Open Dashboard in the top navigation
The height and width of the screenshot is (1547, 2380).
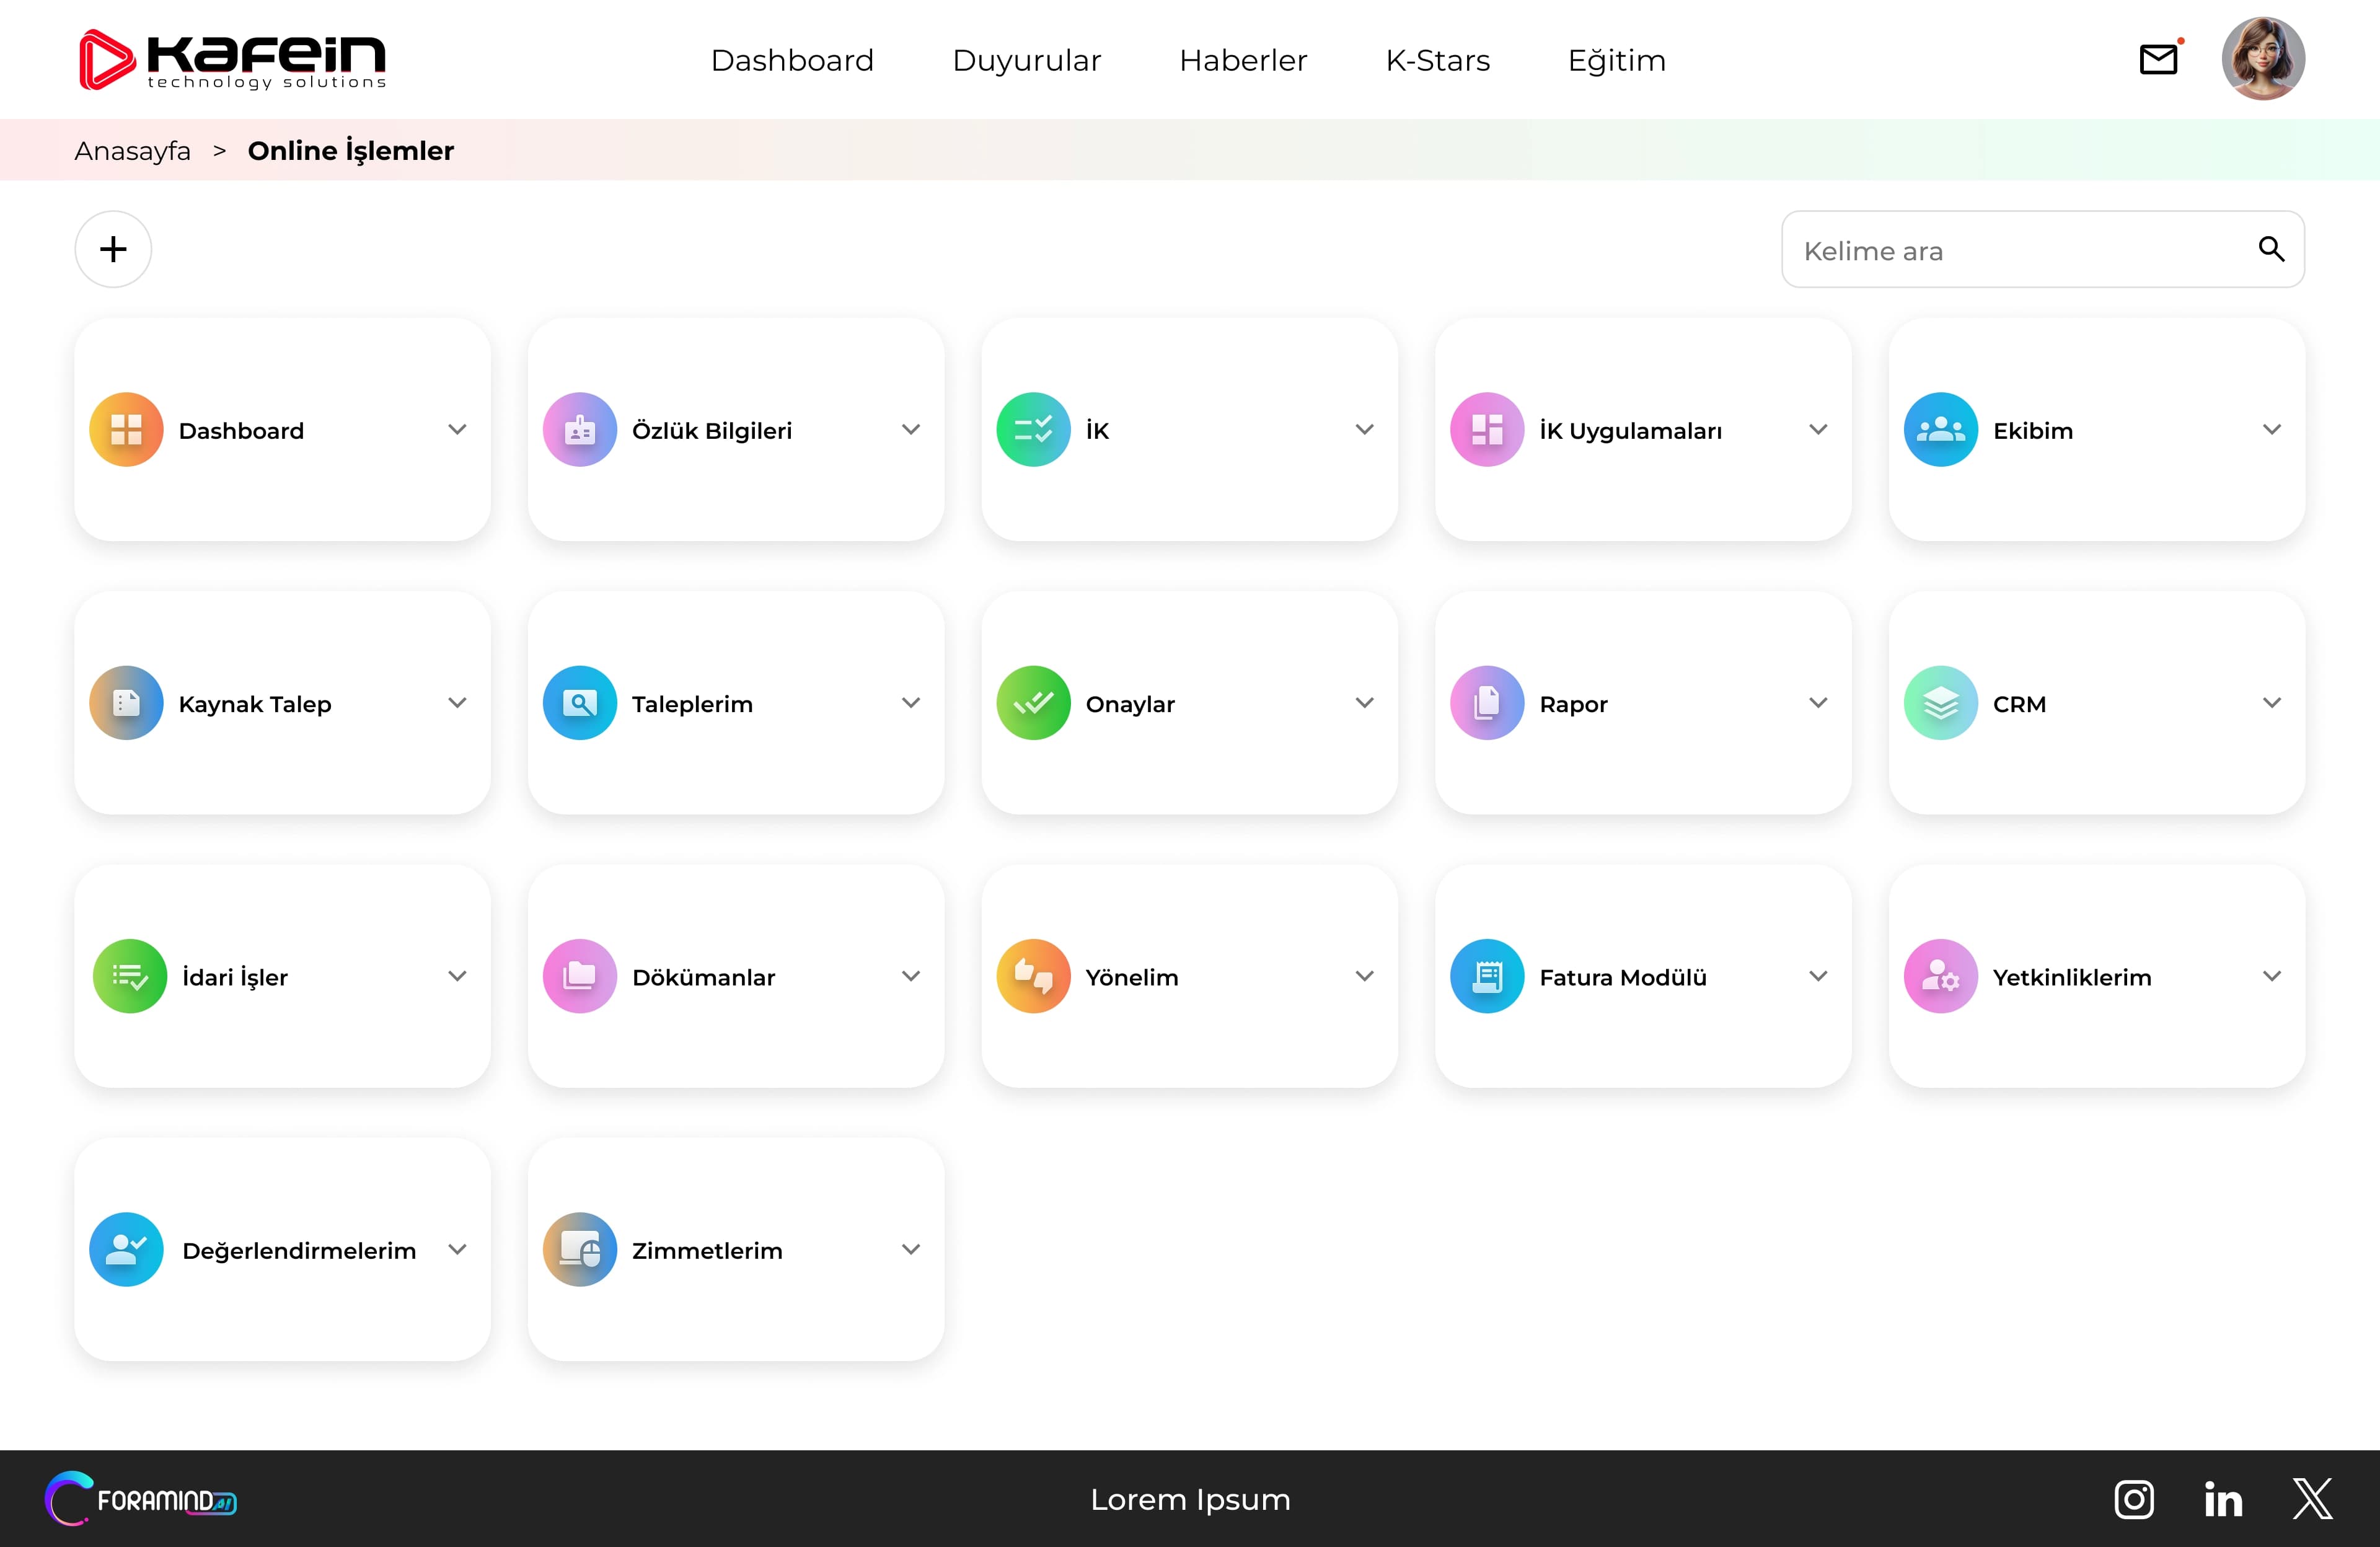(792, 61)
